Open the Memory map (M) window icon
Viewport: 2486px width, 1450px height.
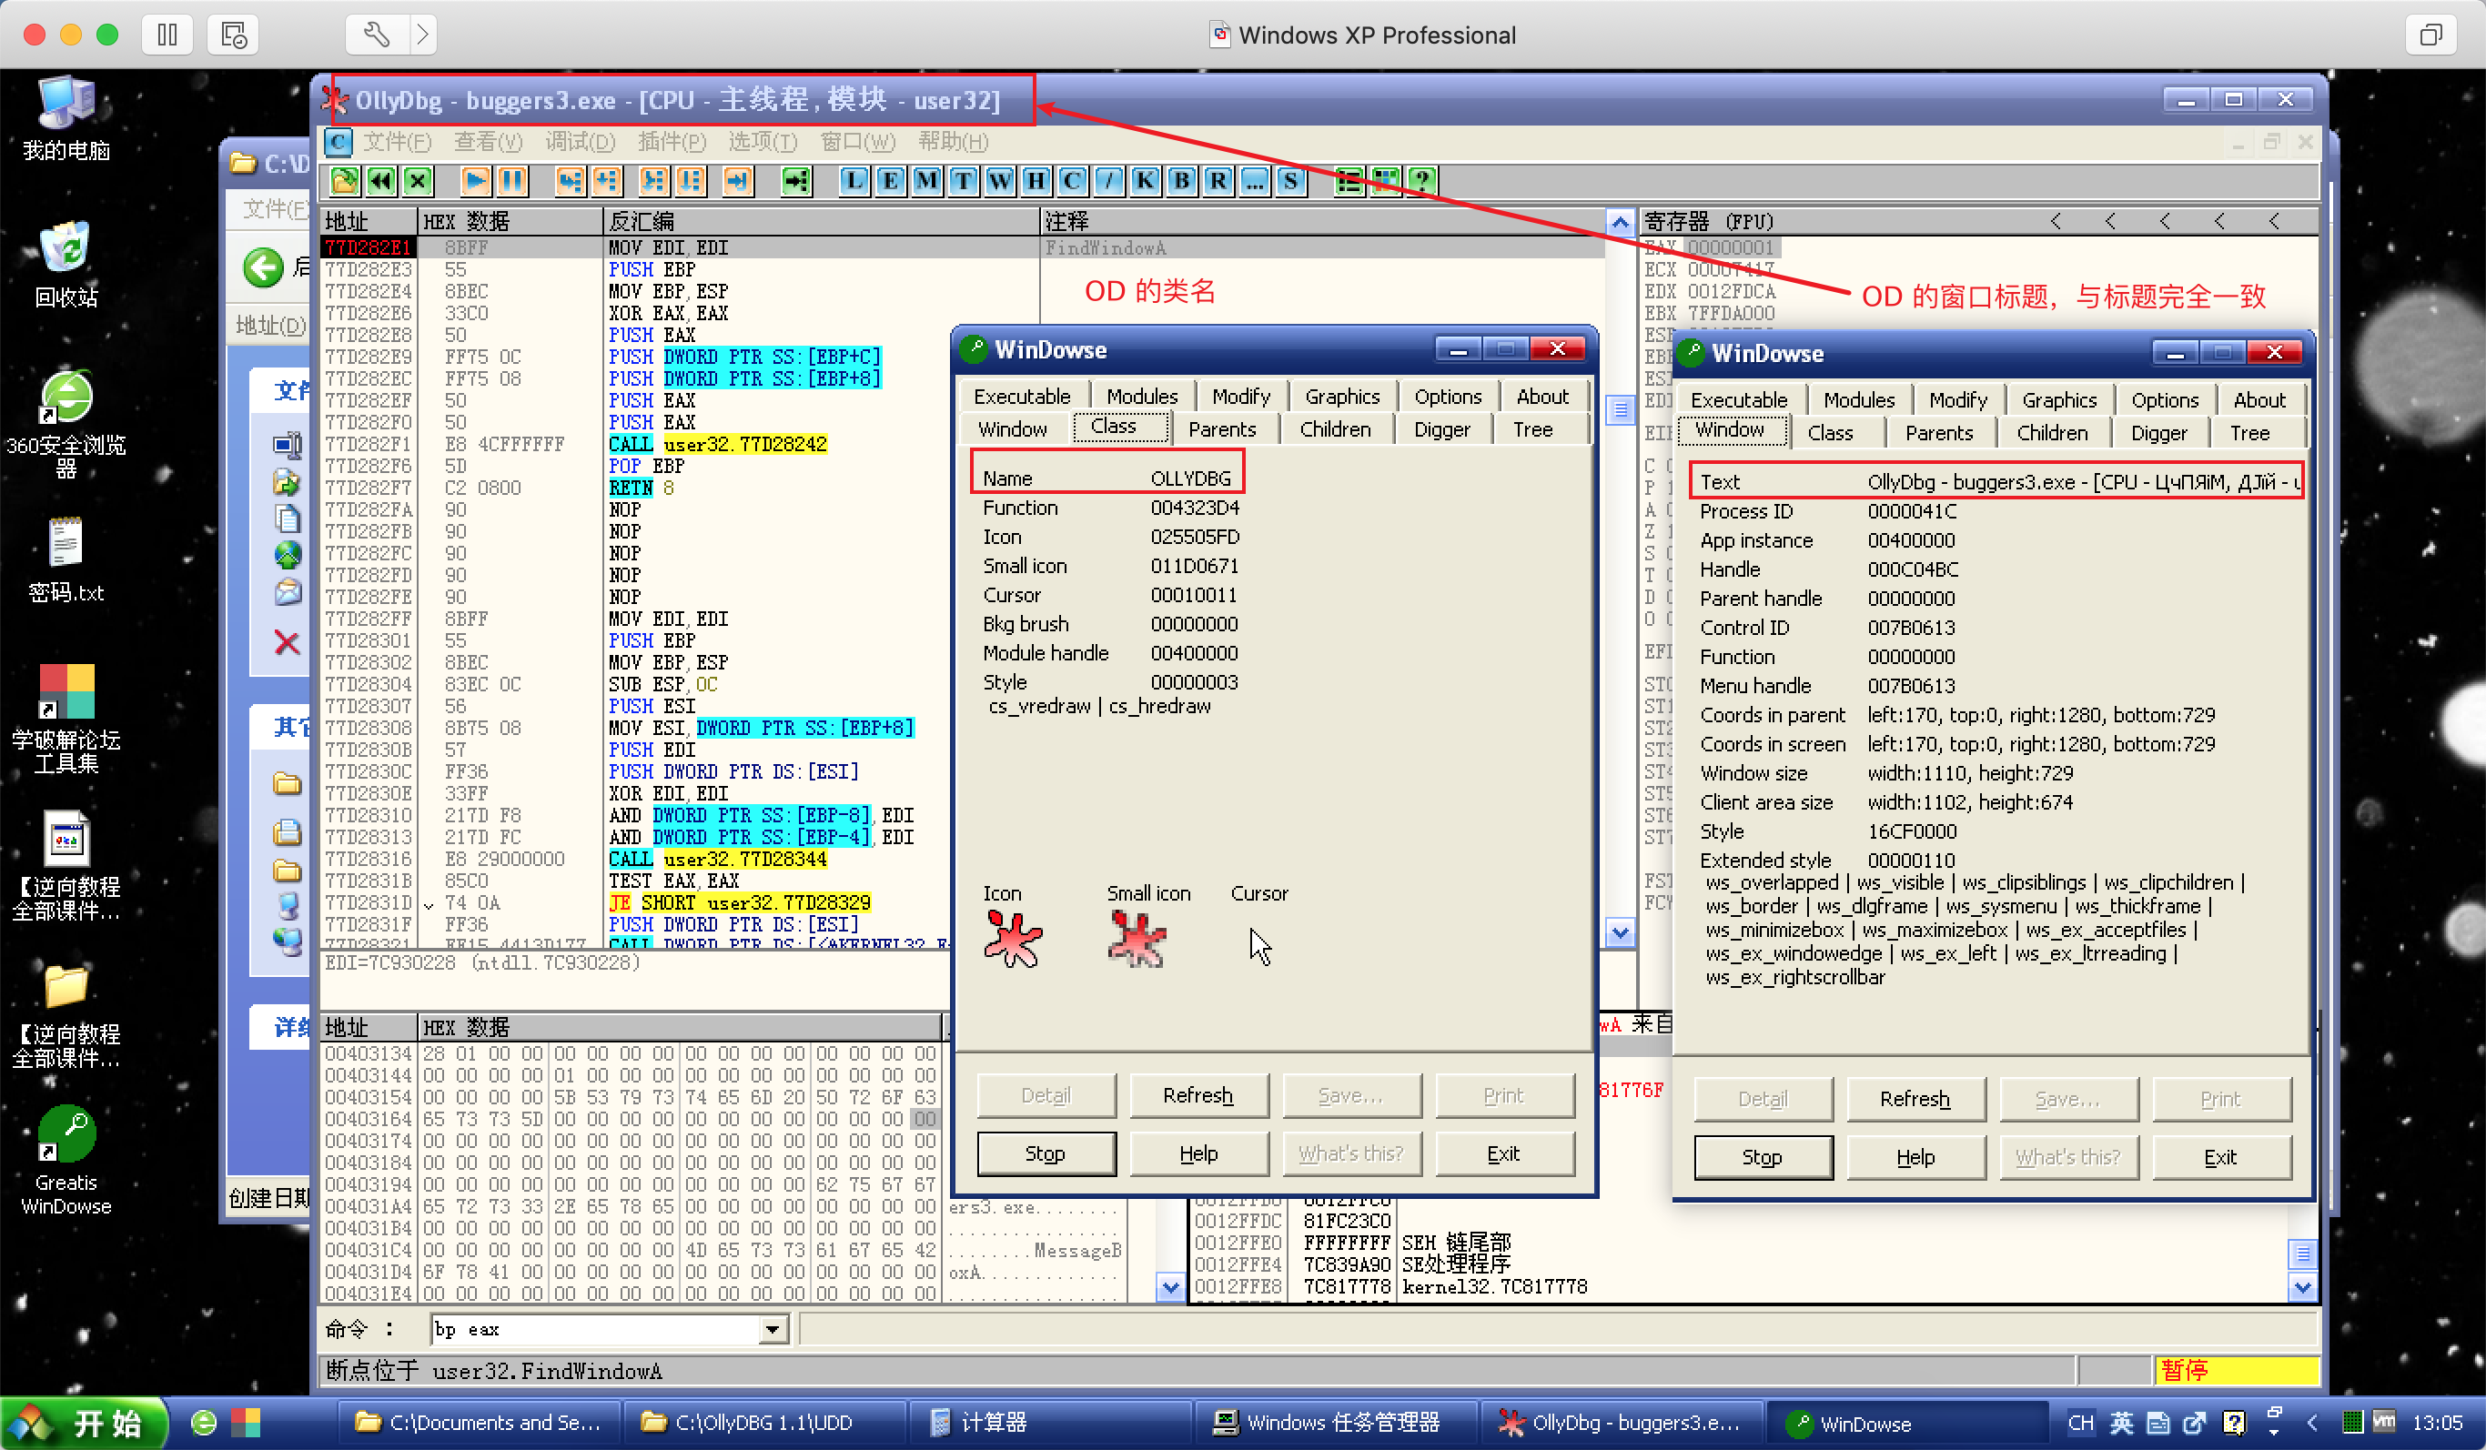click(x=926, y=180)
